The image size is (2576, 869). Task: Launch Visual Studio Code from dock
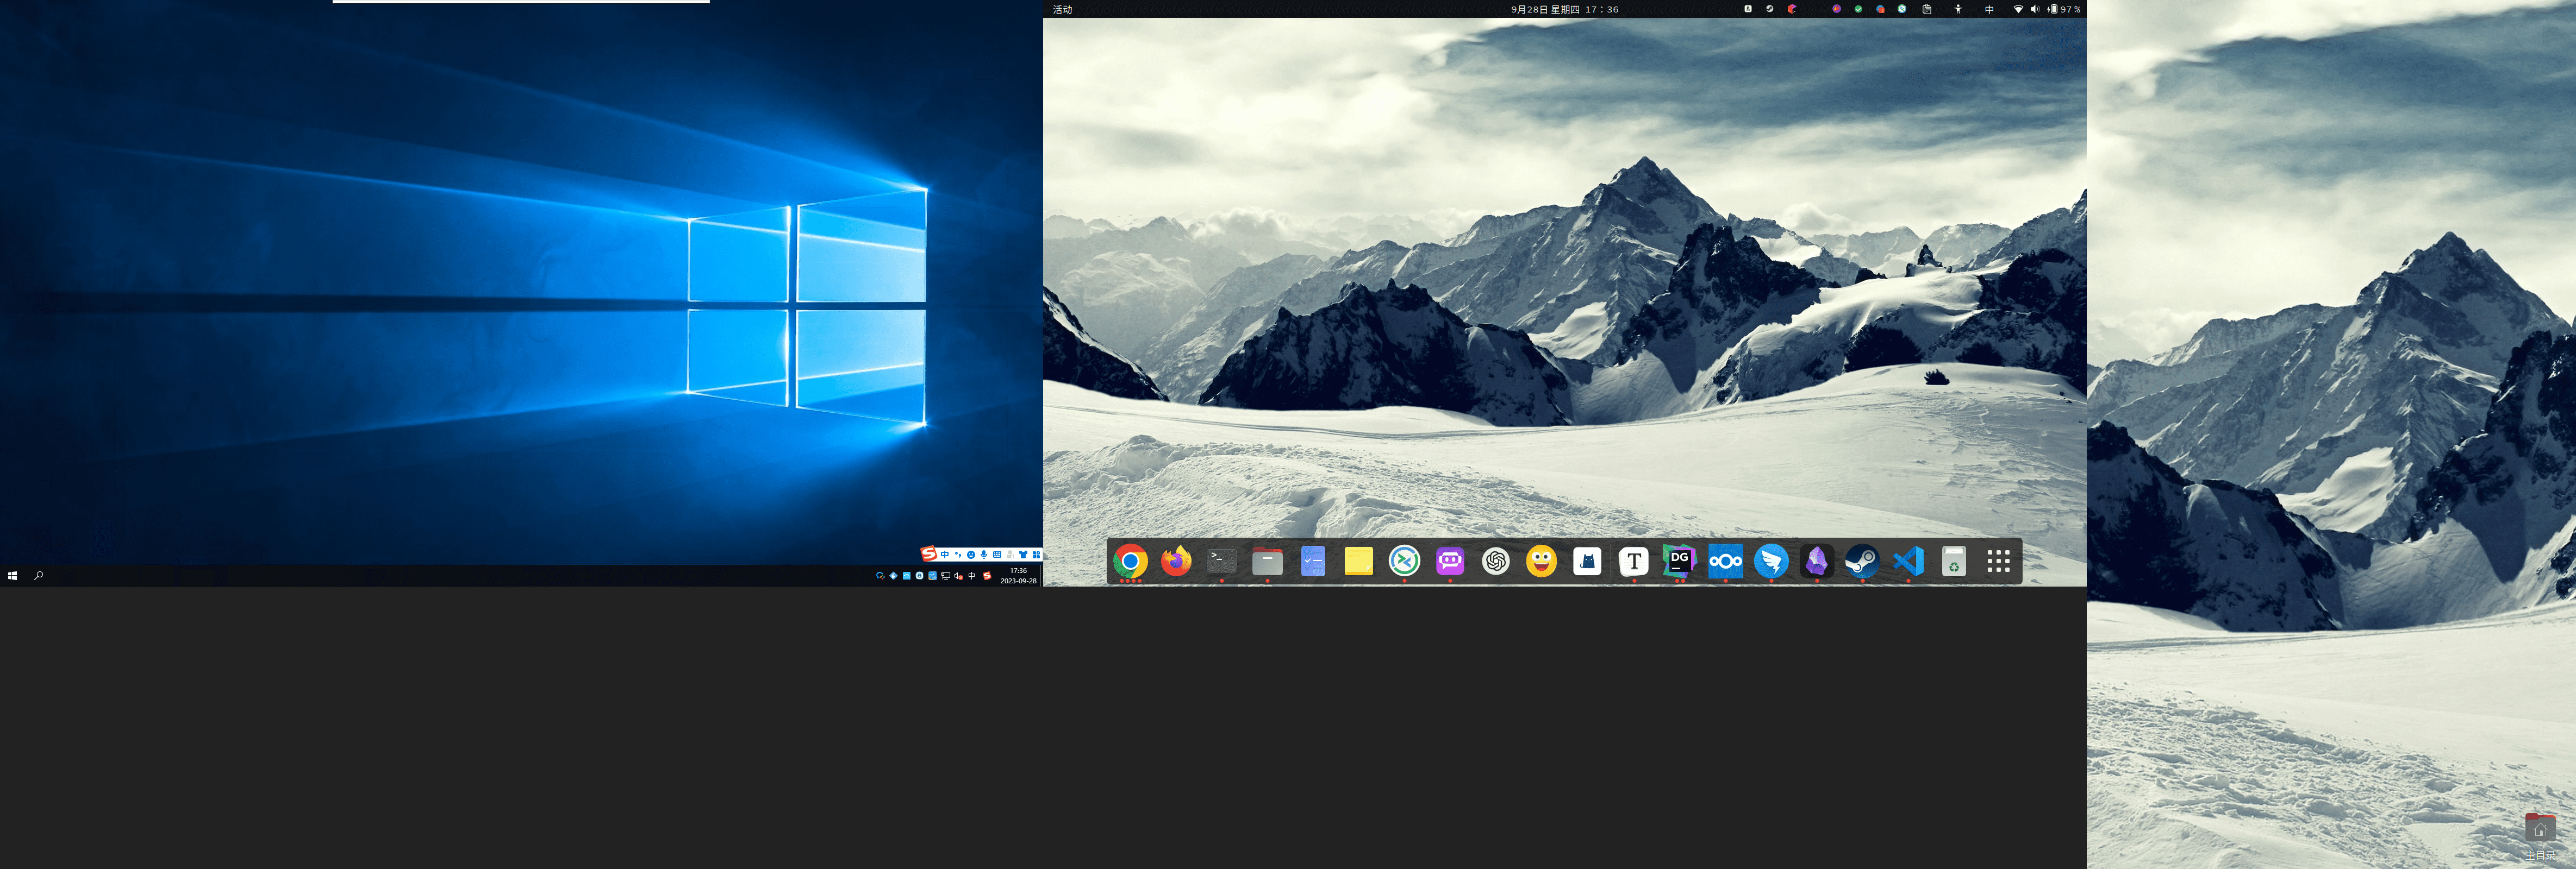[1908, 562]
